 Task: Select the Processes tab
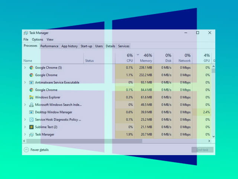30,46
